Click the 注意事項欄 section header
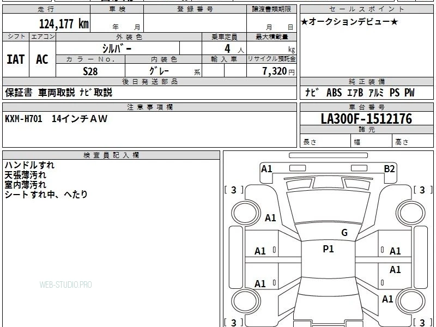Screen dimensions: 436x327 [x=149, y=107]
